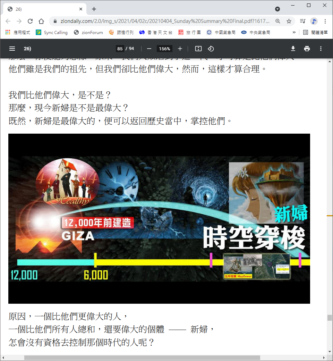Open the 香港天文台 bookmark

tap(156, 33)
